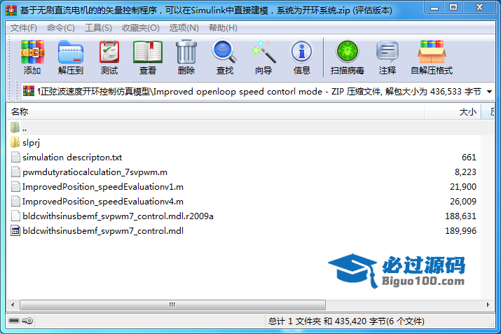Click the WinRAR icon in the title bar
501x334 pixels.
11,11
